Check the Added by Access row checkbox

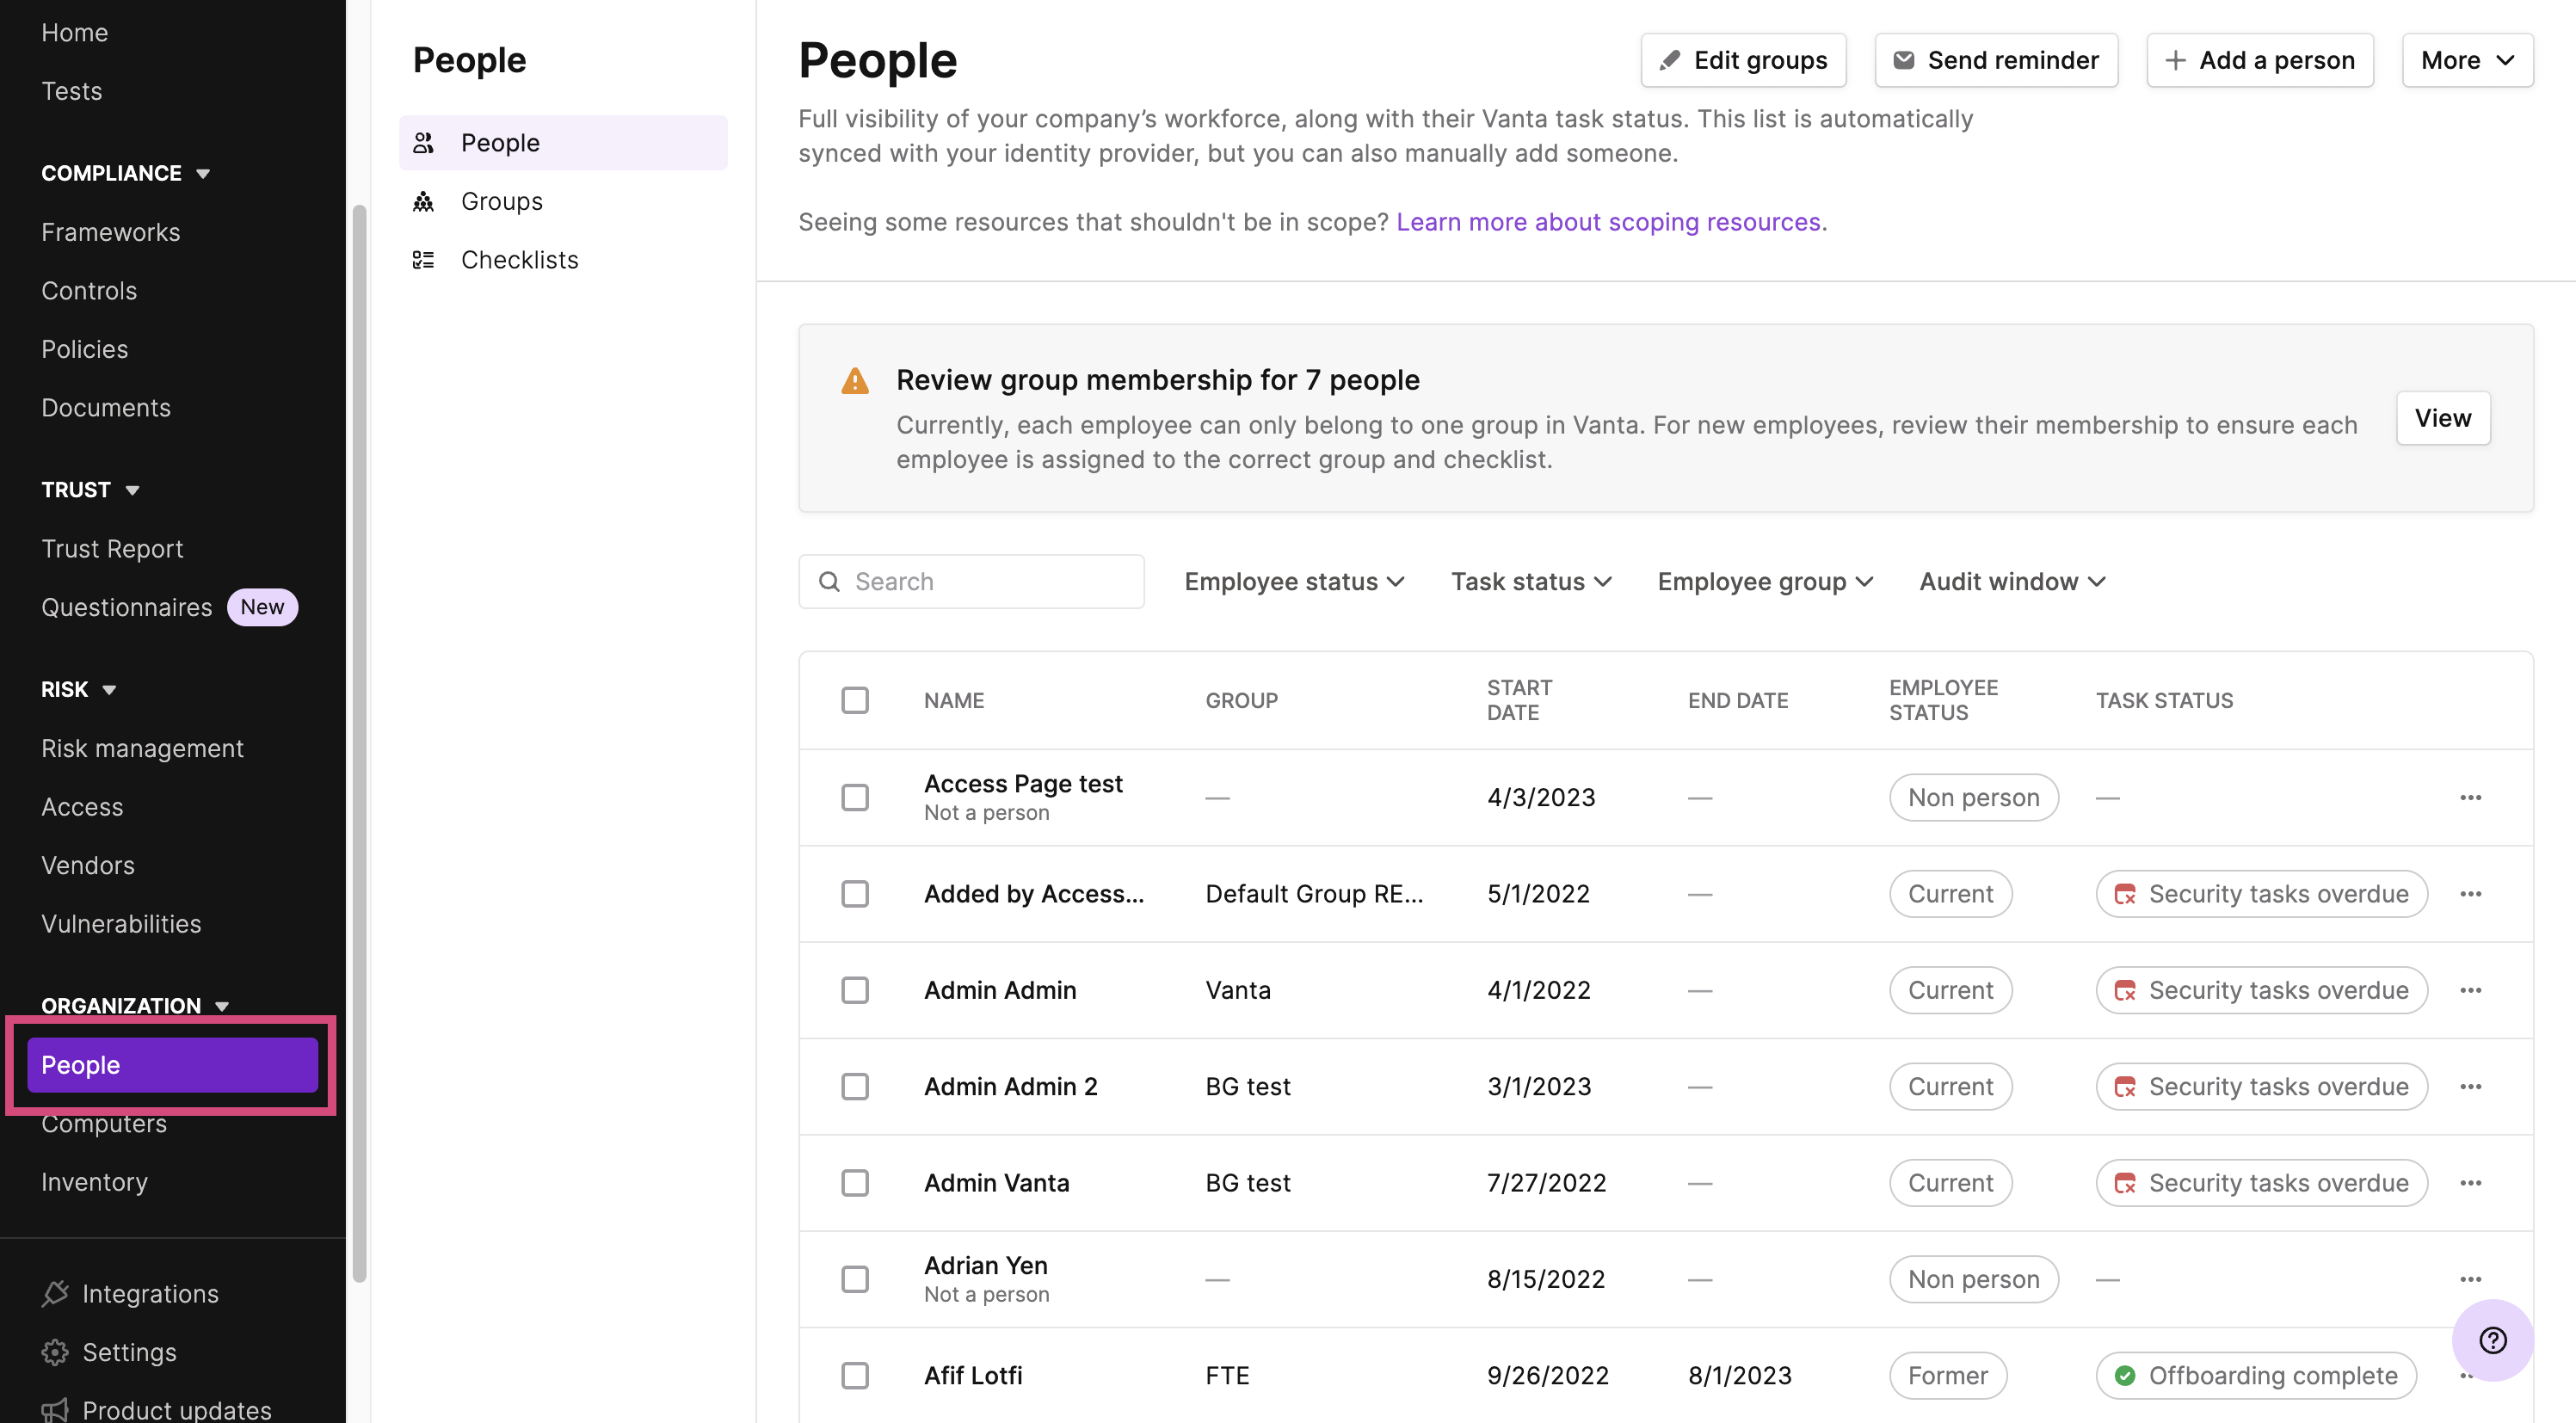[855, 894]
